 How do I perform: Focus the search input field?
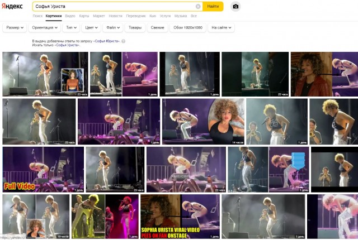[112, 6]
